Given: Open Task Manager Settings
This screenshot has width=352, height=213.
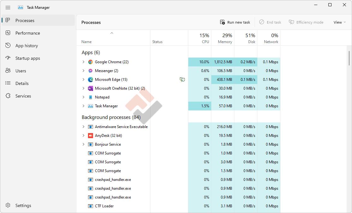Looking at the screenshot, I should (x=23, y=205).
